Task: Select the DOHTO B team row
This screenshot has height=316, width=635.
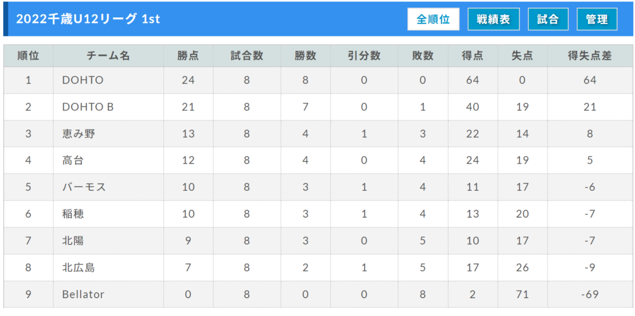Action: (x=318, y=107)
